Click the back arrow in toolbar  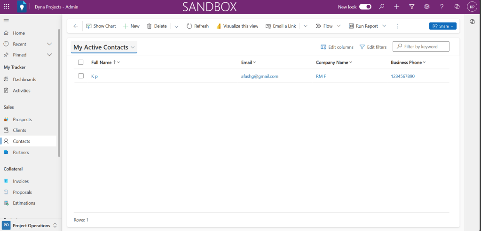pos(76,26)
